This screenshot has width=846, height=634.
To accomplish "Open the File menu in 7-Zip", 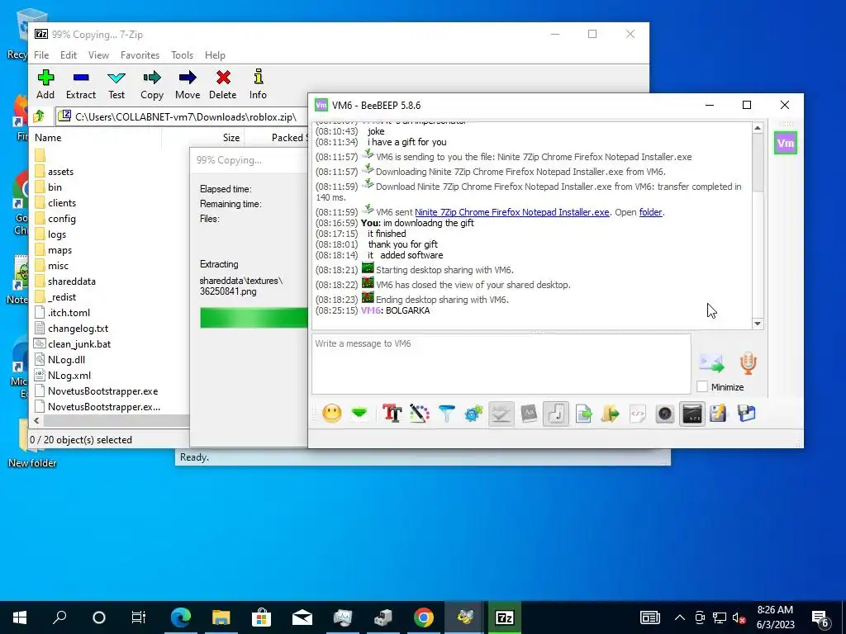I will coord(41,55).
